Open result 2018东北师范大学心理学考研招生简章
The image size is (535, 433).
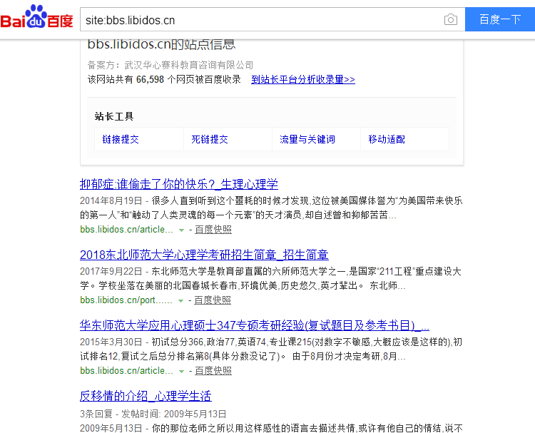pos(204,255)
